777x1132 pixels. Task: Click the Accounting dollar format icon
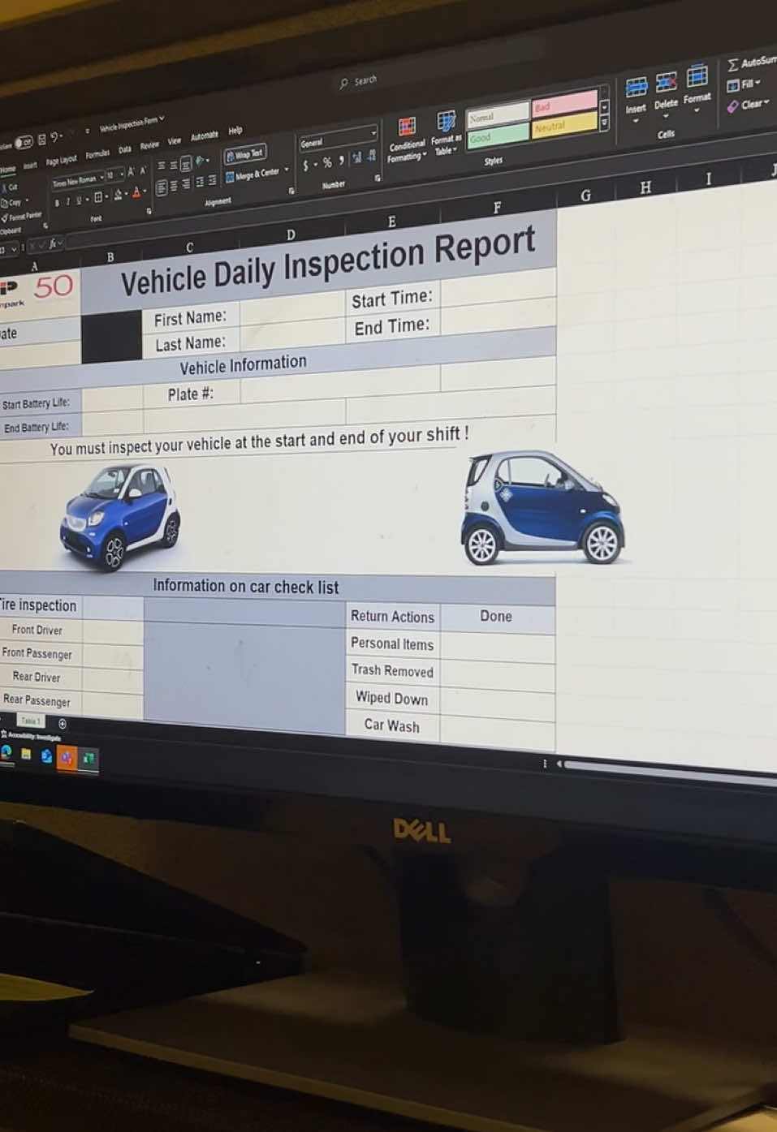(306, 166)
